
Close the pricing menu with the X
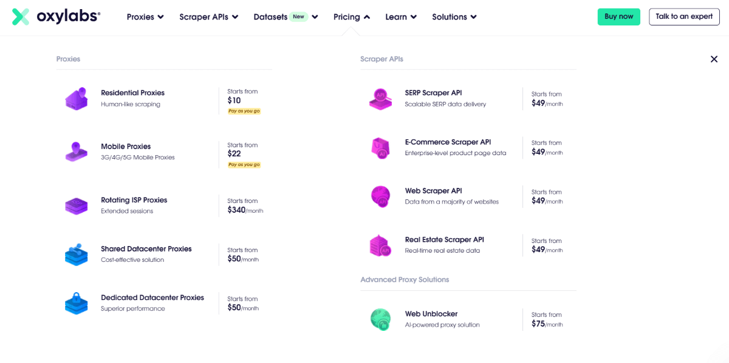point(714,59)
